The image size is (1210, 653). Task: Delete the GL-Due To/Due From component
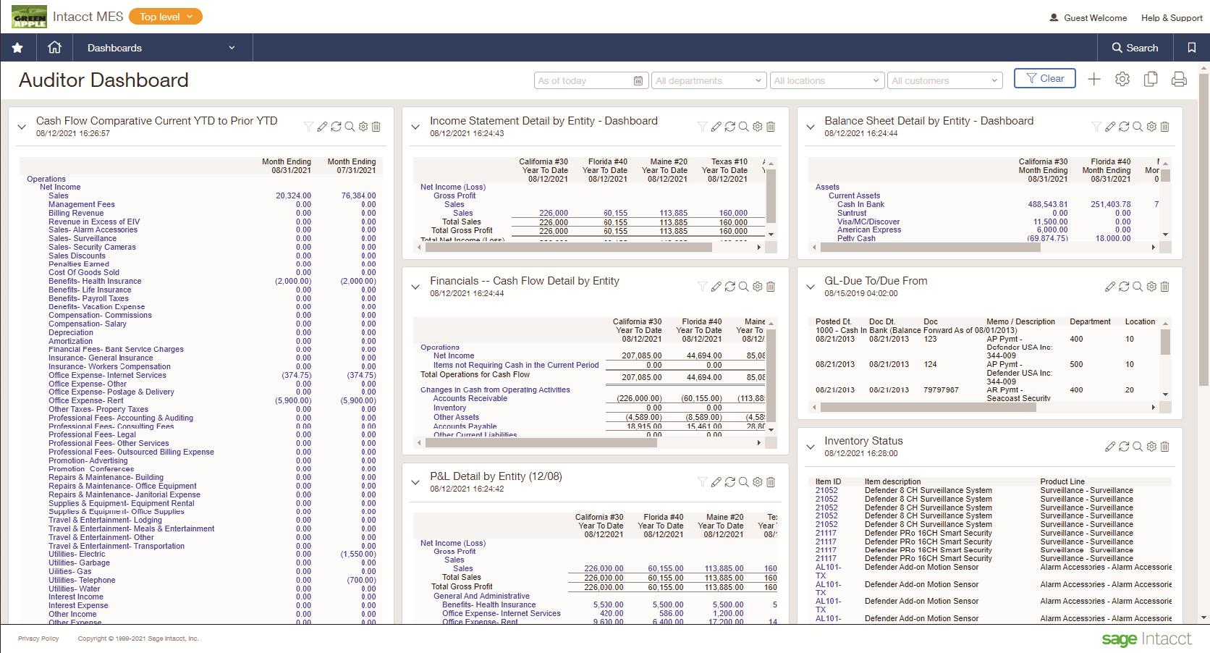[x=1164, y=287]
